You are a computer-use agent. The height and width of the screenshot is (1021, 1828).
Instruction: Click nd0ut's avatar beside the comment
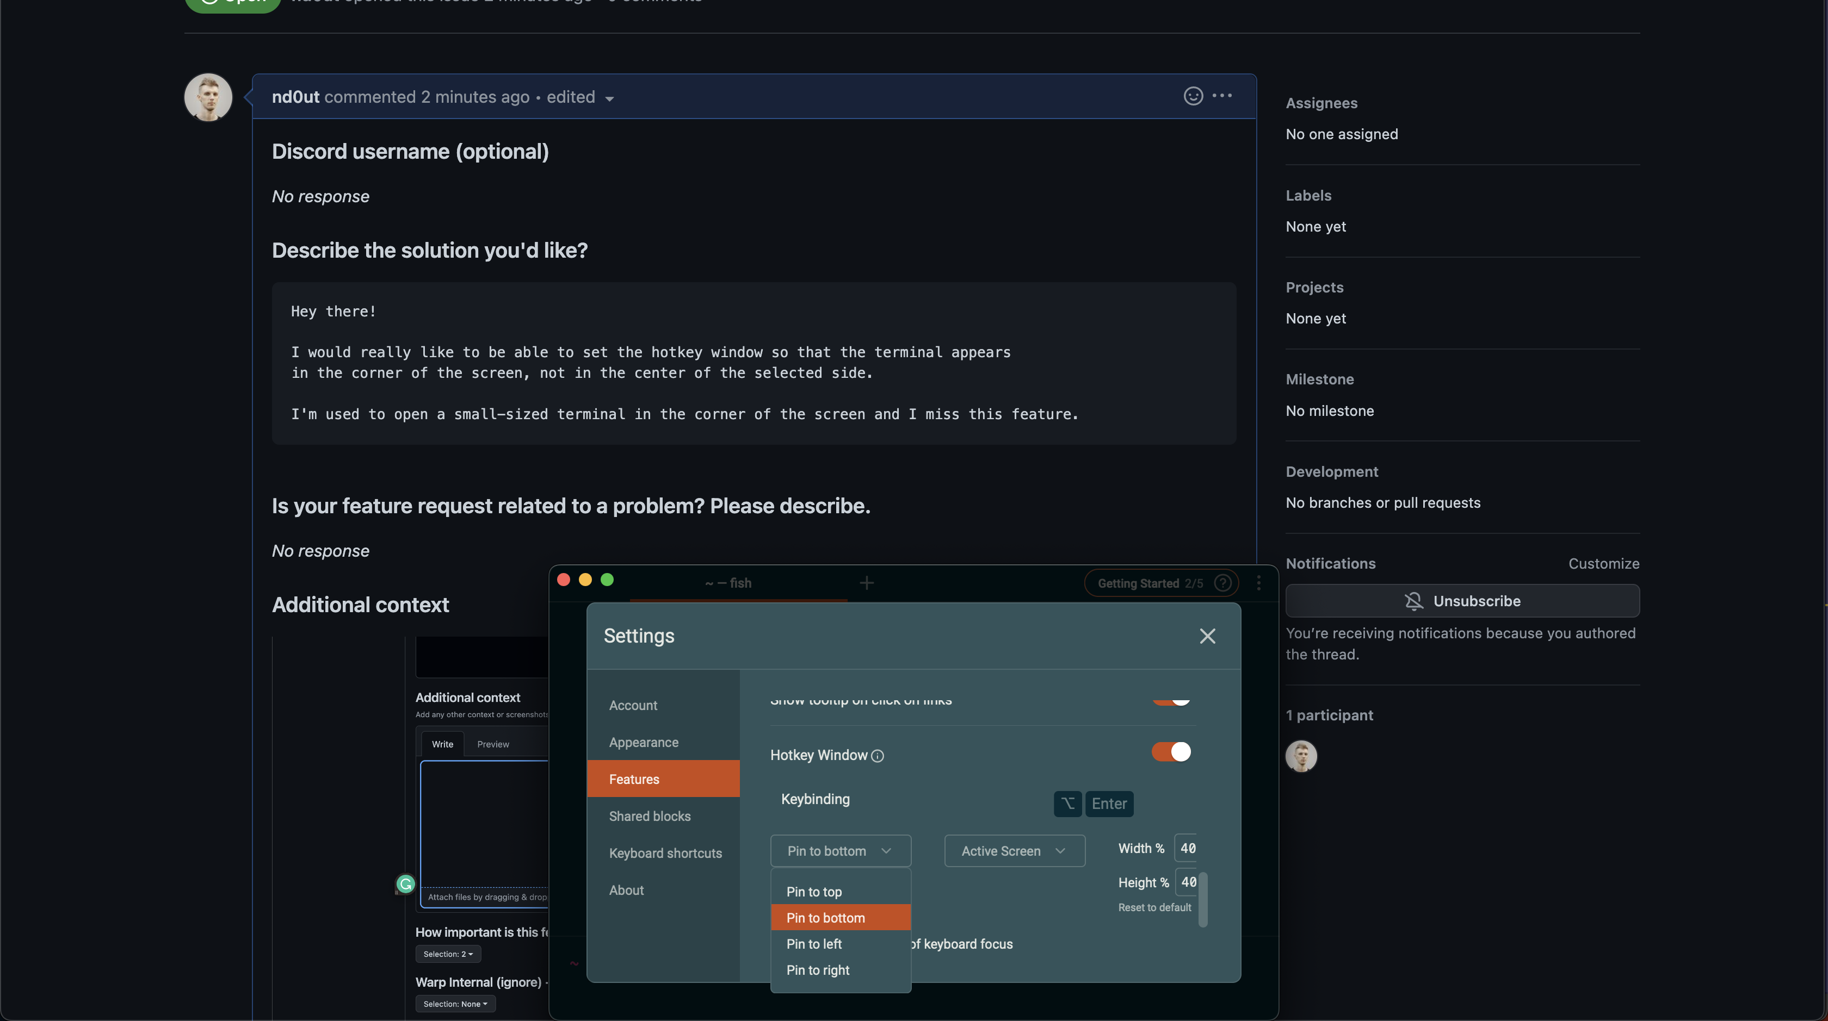[x=208, y=97]
